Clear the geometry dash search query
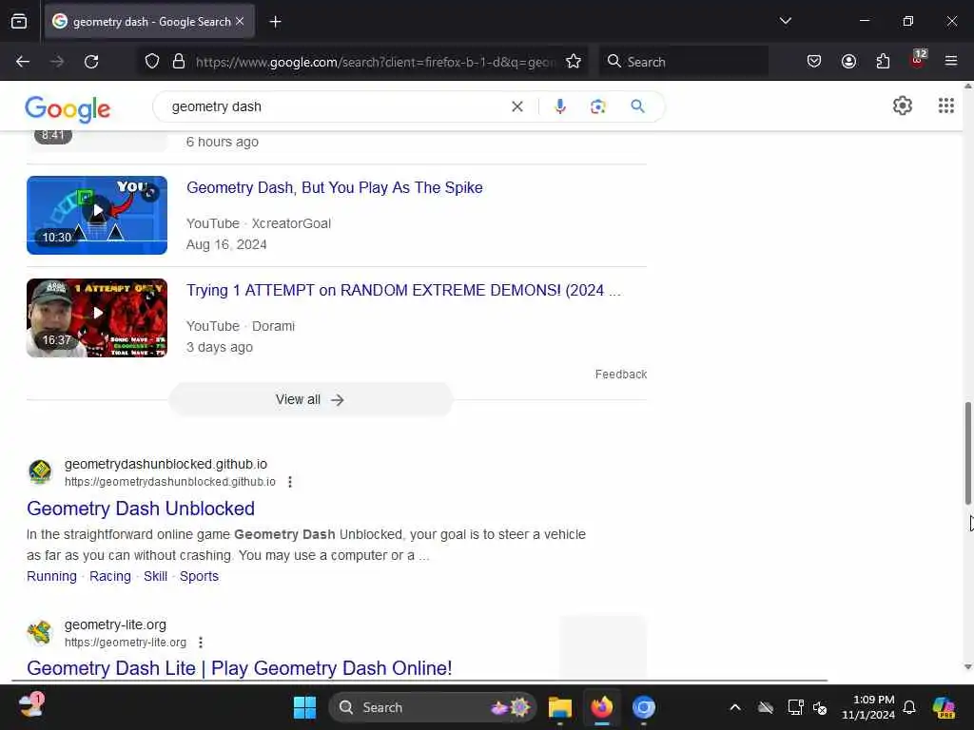The height and width of the screenshot is (730, 974). pos(516,106)
